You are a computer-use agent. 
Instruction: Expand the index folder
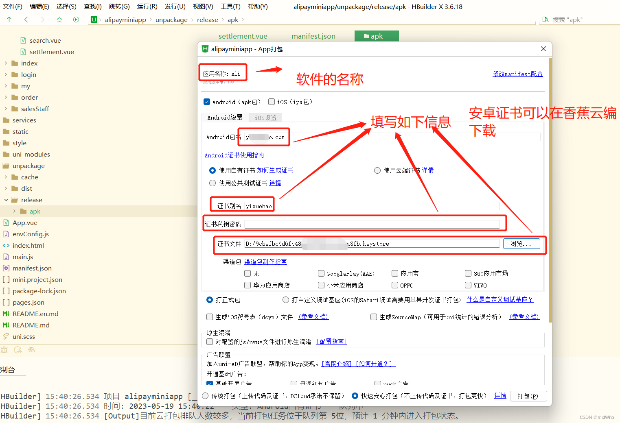click(x=6, y=63)
